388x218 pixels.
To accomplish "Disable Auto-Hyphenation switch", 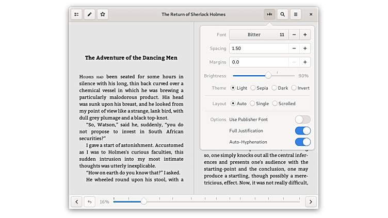I will point(302,142).
